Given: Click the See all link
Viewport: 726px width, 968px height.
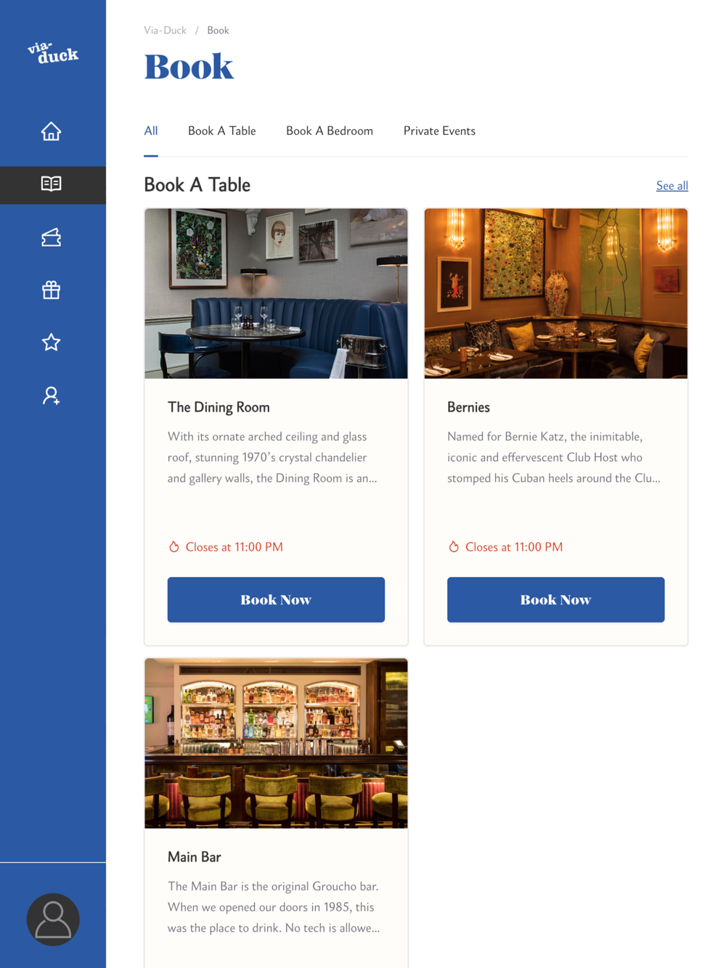Looking at the screenshot, I should pyautogui.click(x=672, y=186).
